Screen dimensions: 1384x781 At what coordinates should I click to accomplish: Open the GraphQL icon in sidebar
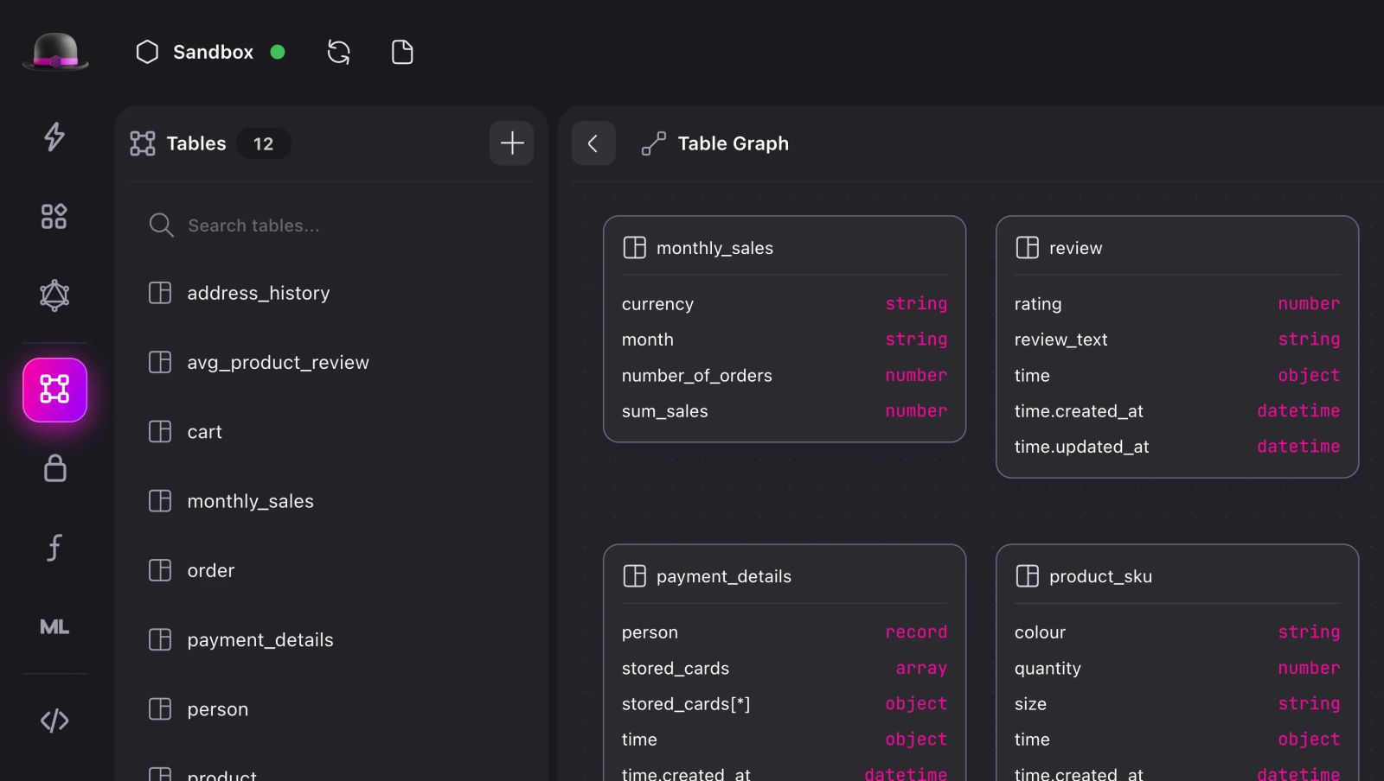tap(54, 295)
